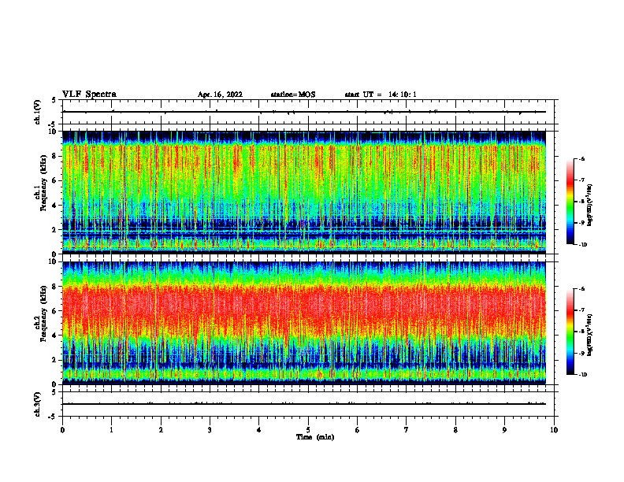Click the "-10" tick on ch.2 color bar
Image resolution: width=624 pixels, height=482 pixels.
click(583, 375)
